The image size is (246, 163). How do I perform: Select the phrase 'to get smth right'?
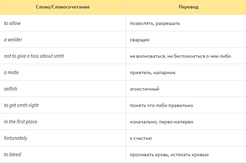point(21,105)
